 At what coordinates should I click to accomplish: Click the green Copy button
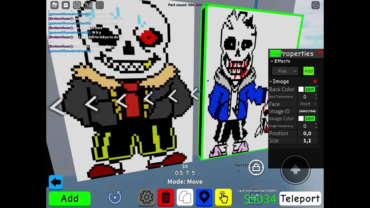pyautogui.click(x=275, y=53)
